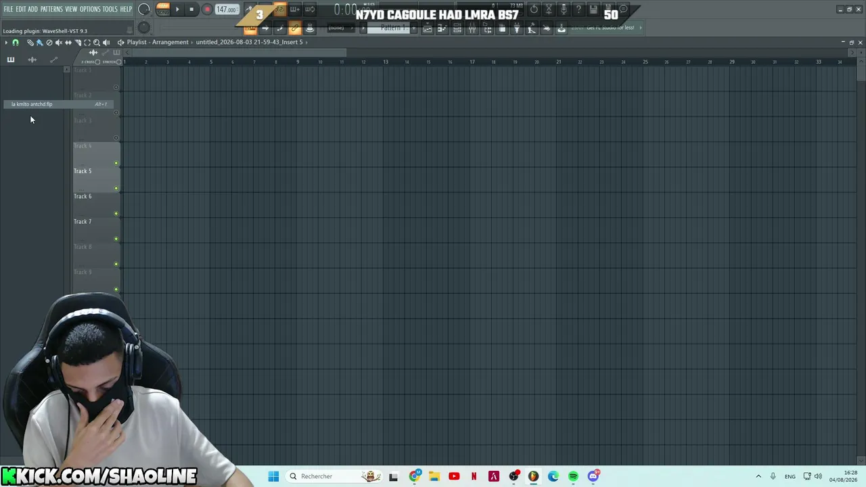Image resolution: width=866 pixels, height=487 pixels.
Task: Mute Track 8 with its green dot
Action: click(x=116, y=264)
